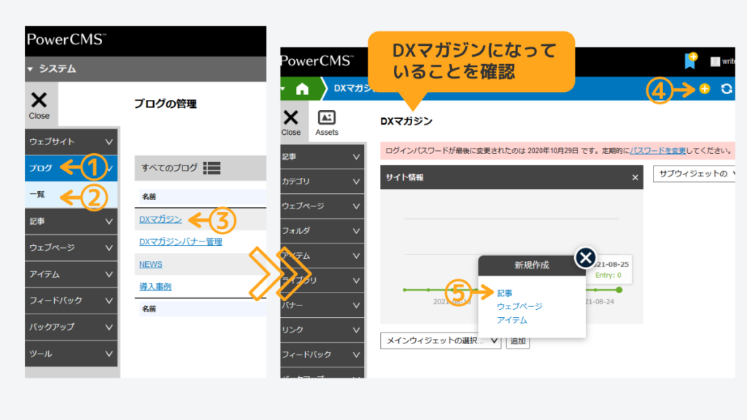Click the green home icon
Viewport: 747px width, 420px height.
coord(302,89)
